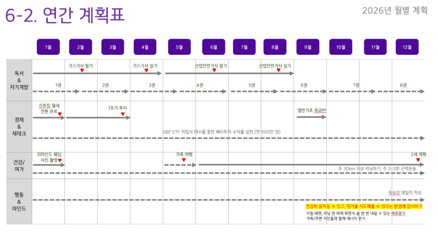Select the 12월 month box

pyautogui.click(x=407, y=47)
